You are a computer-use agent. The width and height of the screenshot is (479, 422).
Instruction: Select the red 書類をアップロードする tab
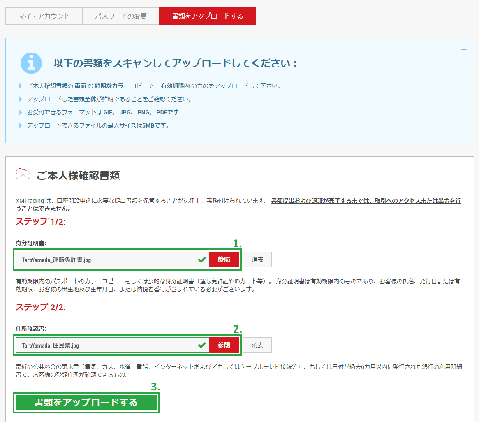click(x=207, y=16)
